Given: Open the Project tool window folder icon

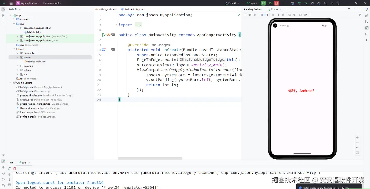Looking at the screenshot, I should [x=3, y=9].
